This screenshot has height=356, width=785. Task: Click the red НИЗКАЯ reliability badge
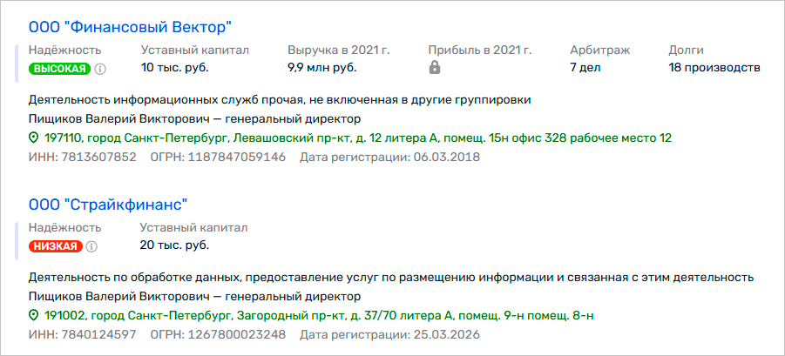click(56, 246)
